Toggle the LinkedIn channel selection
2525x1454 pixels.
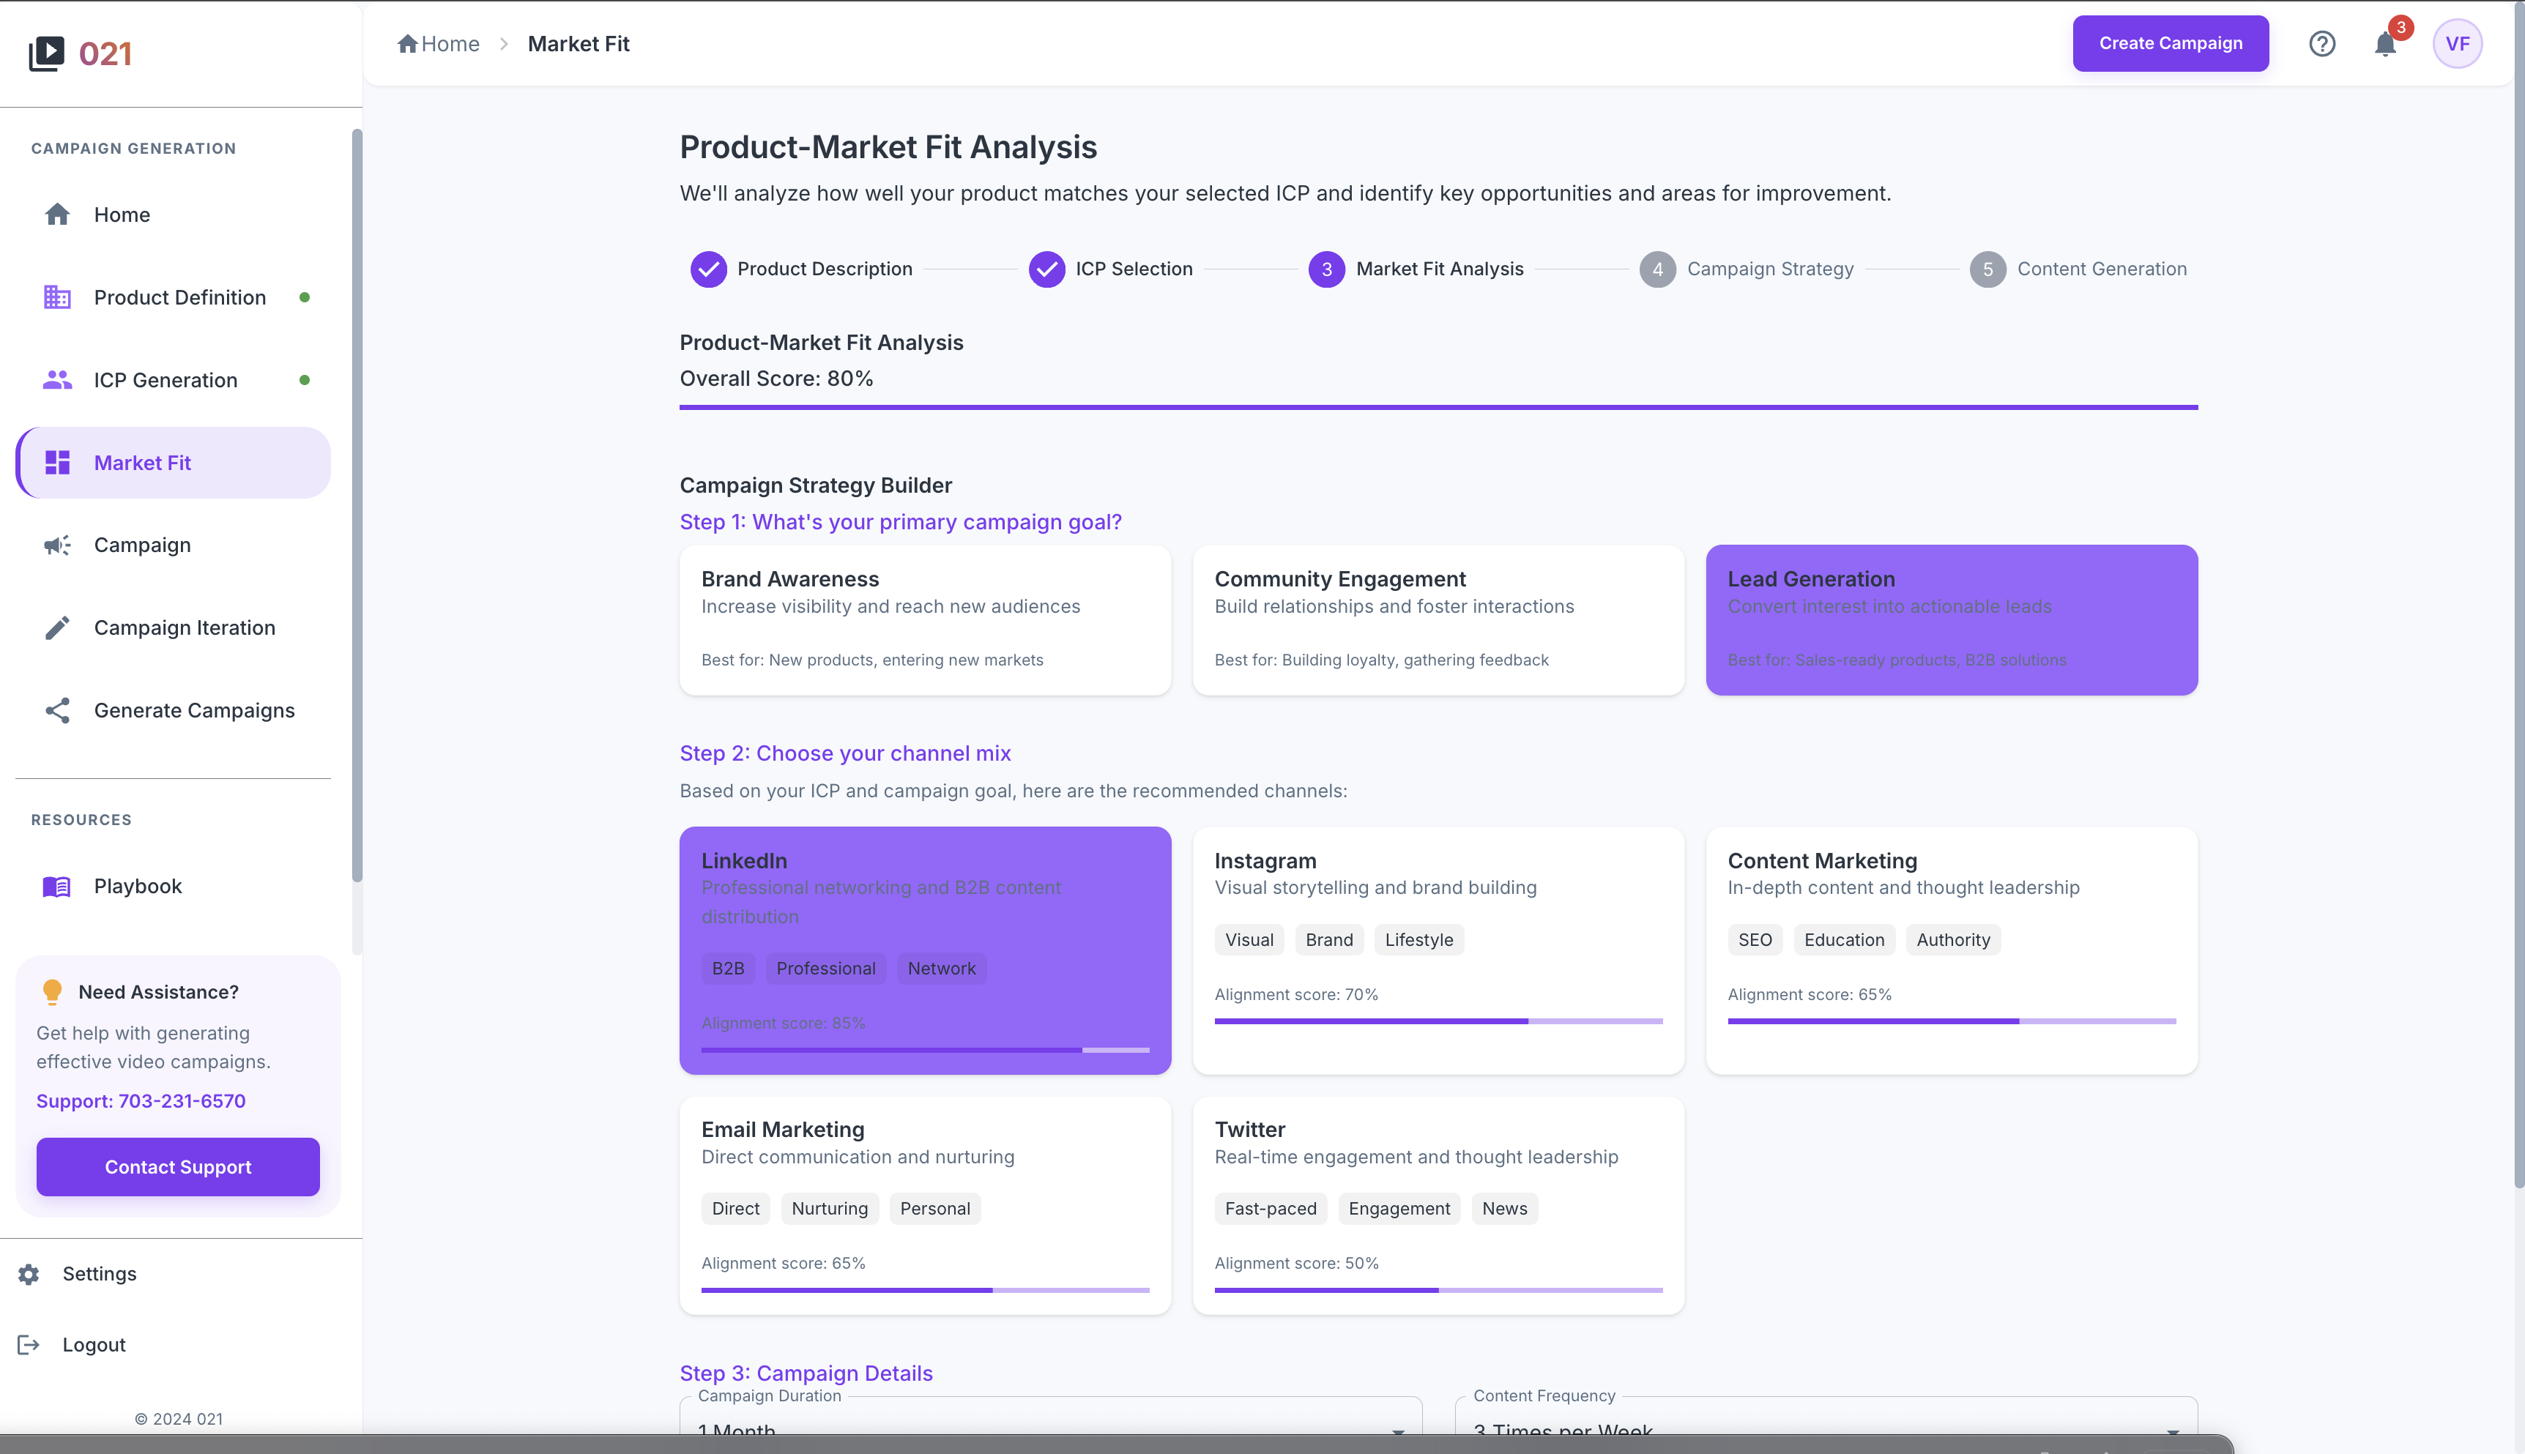pos(925,949)
